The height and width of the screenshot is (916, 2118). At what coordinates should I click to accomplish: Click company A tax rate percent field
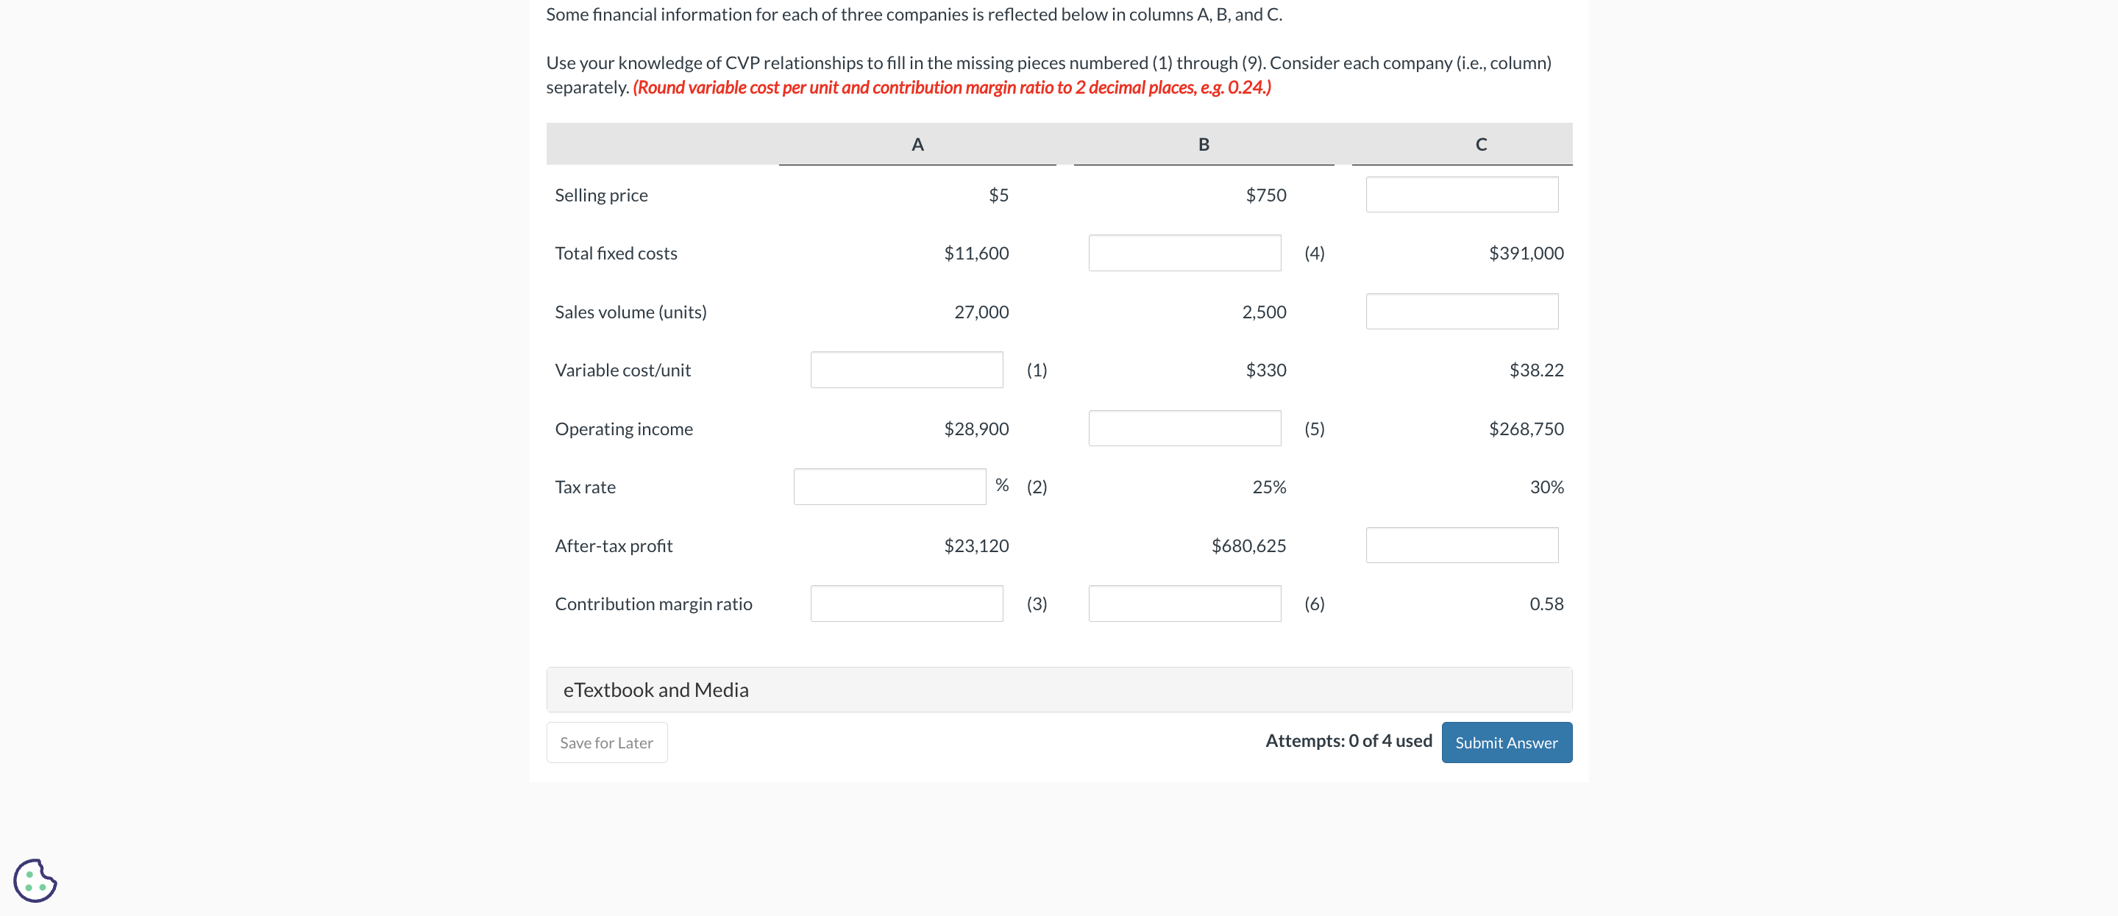coord(889,487)
